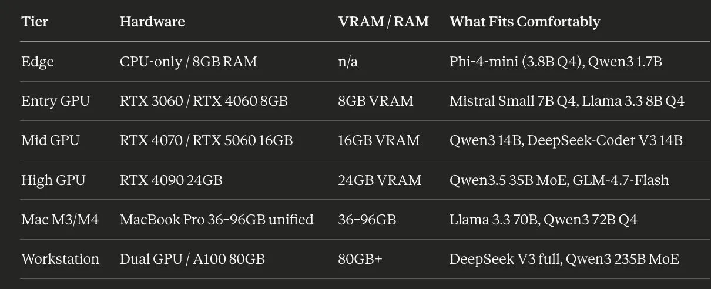Click Dual GPU / A100 80GB cell
This screenshot has width=711, height=289.
point(192,259)
